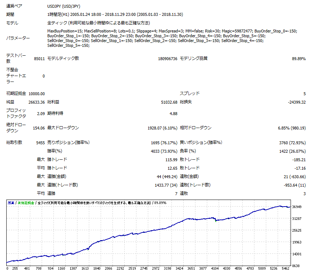Click the sell positions value 1695 (76.17%)
Viewport: 316px width, 273px height.
click(164, 143)
